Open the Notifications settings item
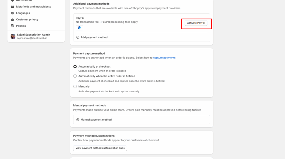 click(x=24, y=1)
